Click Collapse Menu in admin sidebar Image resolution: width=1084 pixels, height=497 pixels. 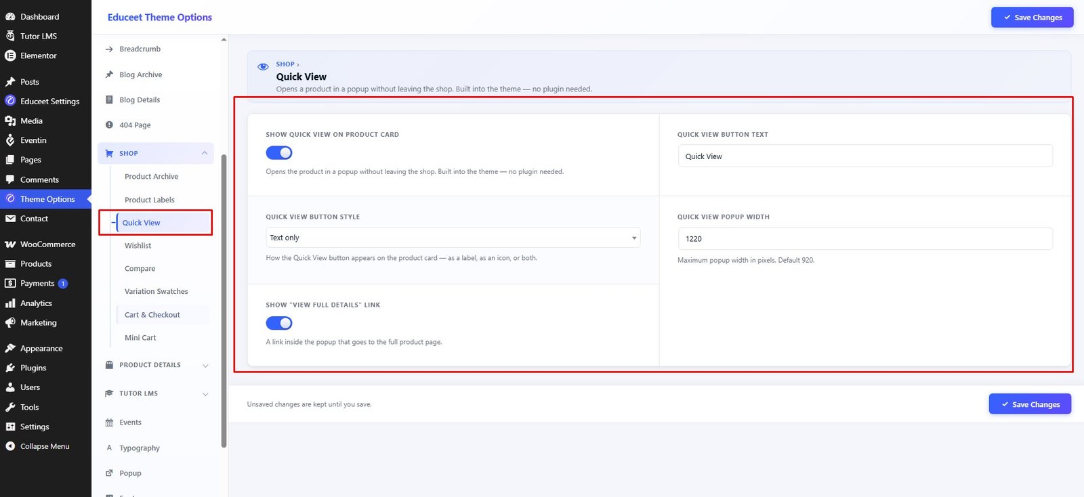click(x=45, y=446)
